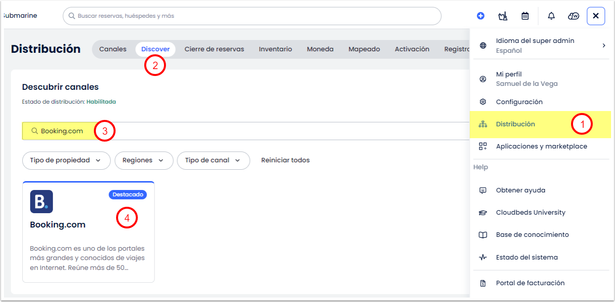
Task: Check Estado del sistema entry
Action: coord(541,258)
